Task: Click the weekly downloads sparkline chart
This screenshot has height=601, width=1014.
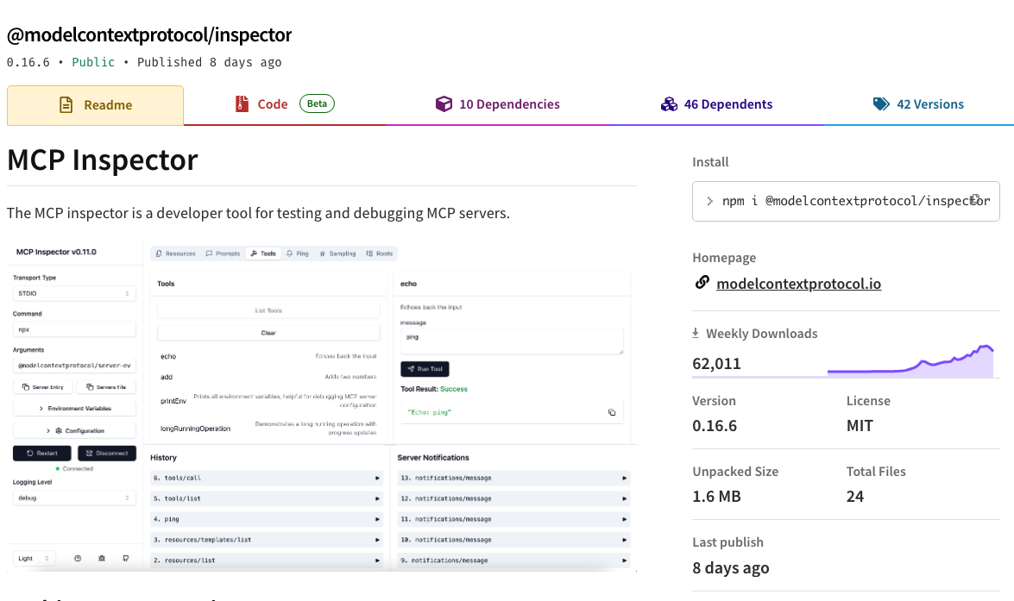Action: click(910, 360)
